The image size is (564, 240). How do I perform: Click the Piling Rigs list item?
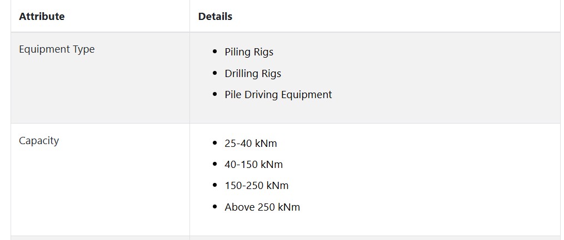tap(249, 52)
